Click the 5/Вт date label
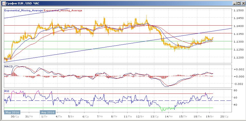Image resolution: width=246 pixels, height=121 pixels. click(72, 116)
